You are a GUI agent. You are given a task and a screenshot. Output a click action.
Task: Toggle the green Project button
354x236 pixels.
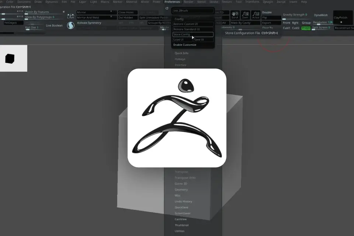tap(306, 28)
